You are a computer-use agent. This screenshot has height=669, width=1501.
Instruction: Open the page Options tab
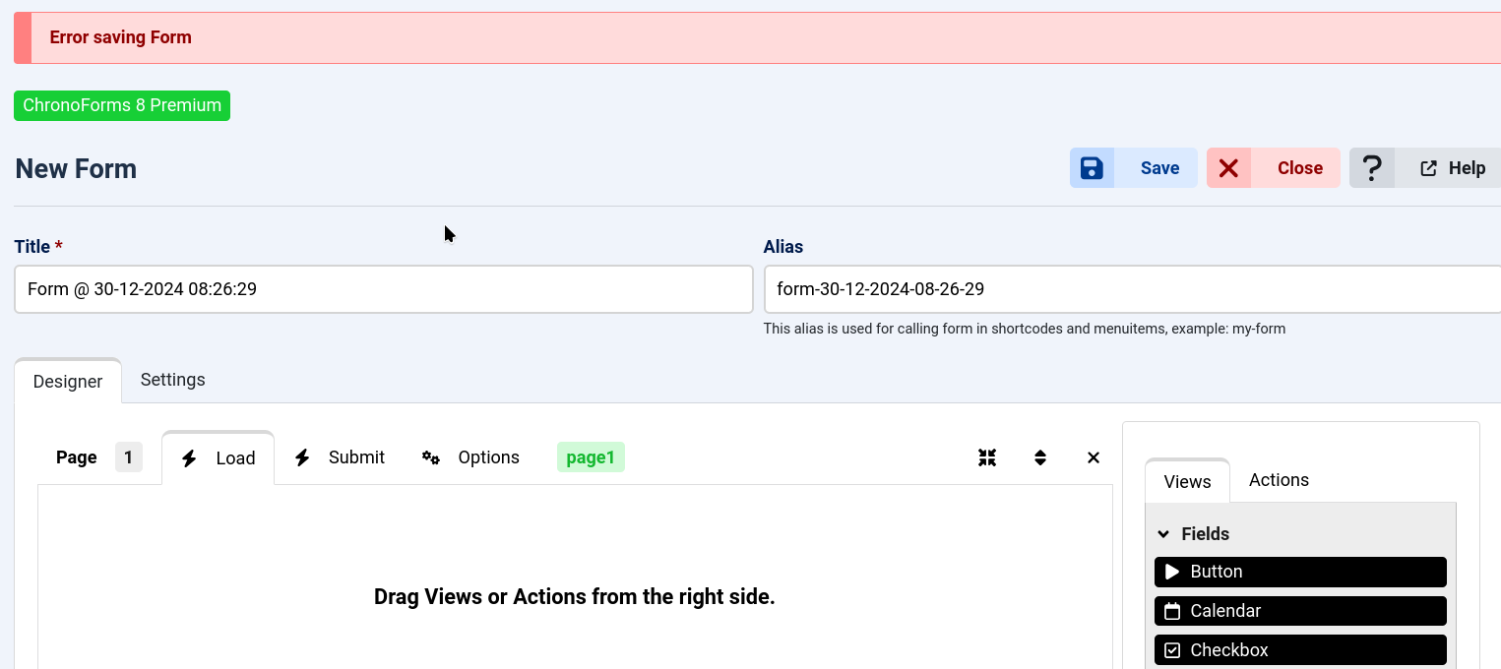[471, 457]
